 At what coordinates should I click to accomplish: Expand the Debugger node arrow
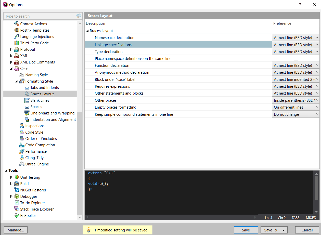point(11,197)
